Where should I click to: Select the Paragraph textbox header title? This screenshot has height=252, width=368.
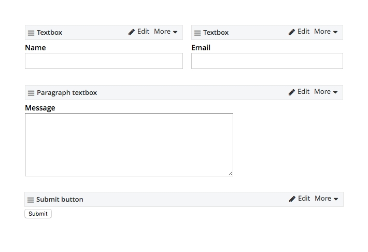[x=67, y=93]
